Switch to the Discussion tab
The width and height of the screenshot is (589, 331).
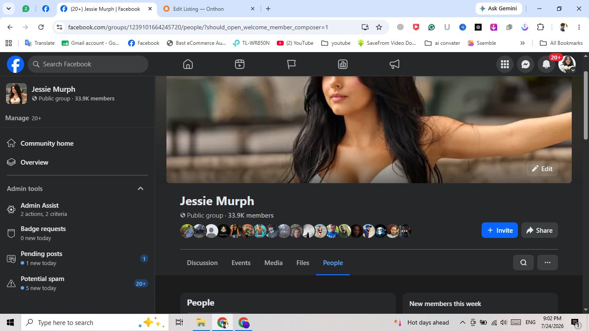202,263
